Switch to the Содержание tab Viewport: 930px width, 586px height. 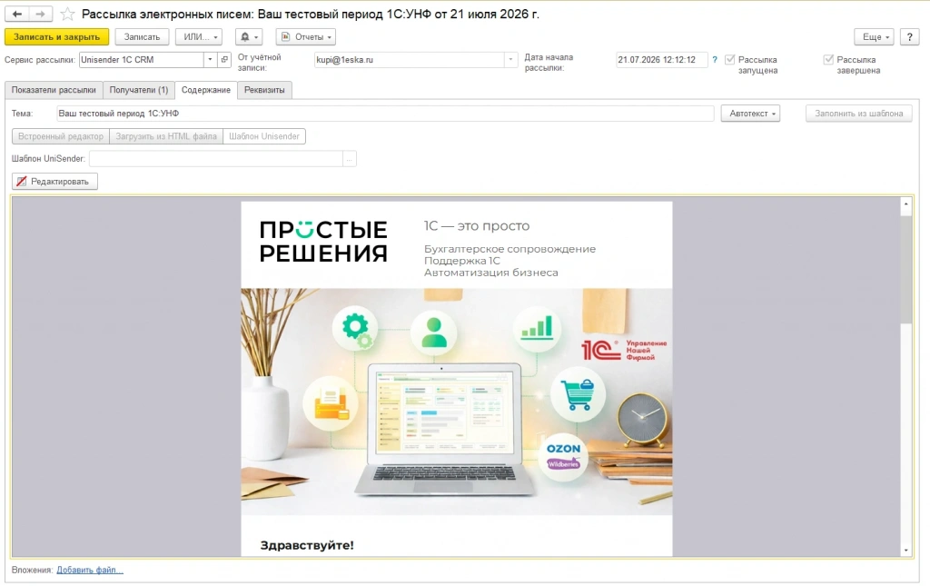[x=206, y=90]
